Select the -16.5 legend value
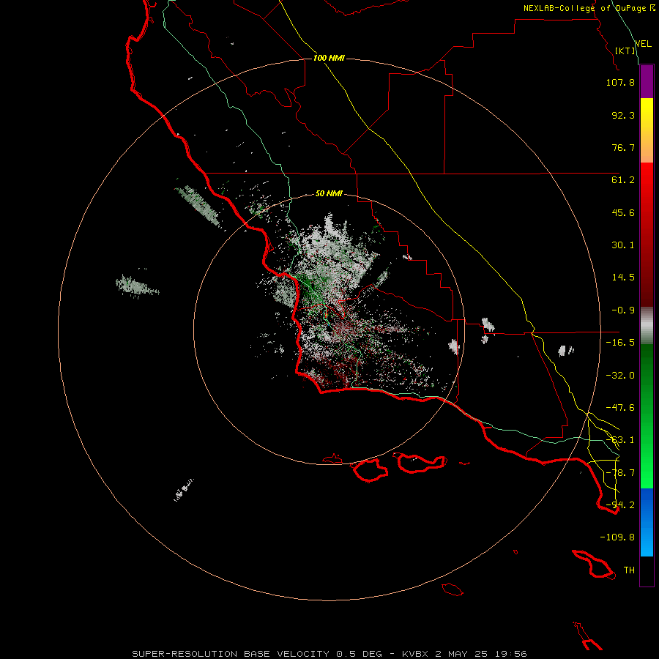This screenshot has height=659, width=659. point(620,343)
